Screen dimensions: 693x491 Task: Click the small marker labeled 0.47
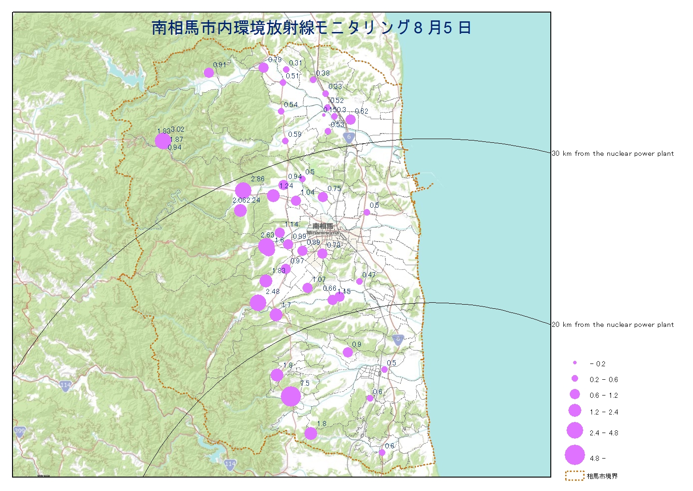point(359,281)
